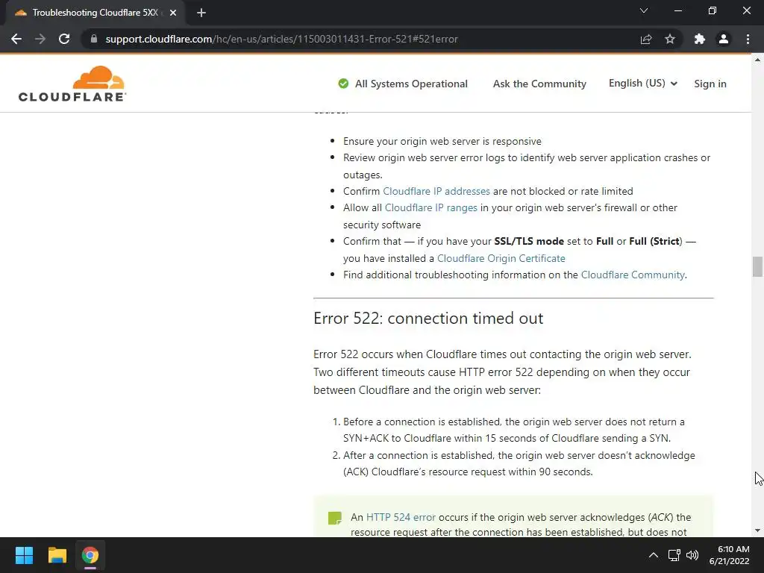Click the paragraph starting 'Error 522 occurs when Cloudflare'
The image size is (764, 573).
click(x=502, y=372)
